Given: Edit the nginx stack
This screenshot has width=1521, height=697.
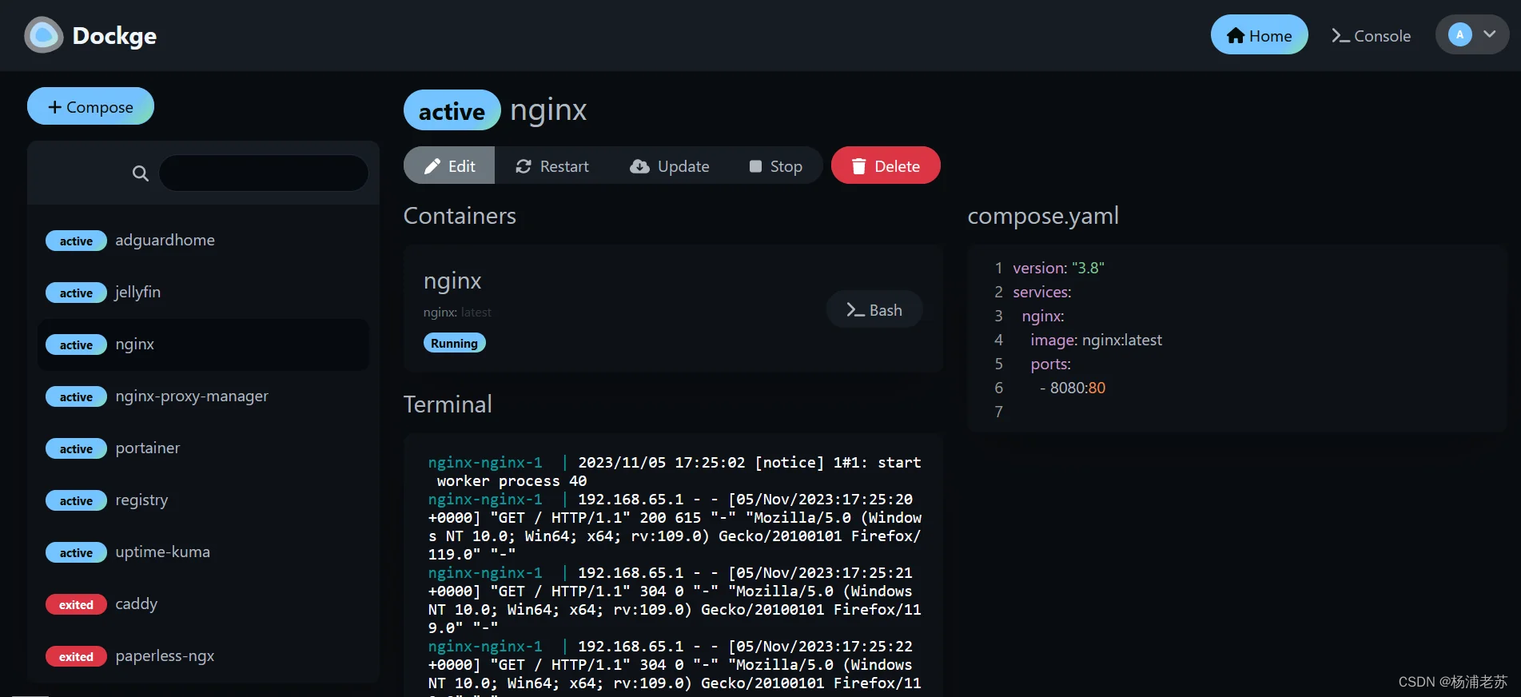Looking at the screenshot, I should pos(449,165).
